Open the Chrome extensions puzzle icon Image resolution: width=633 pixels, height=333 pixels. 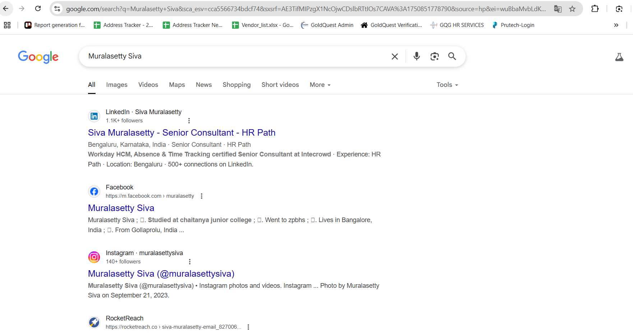(x=595, y=9)
